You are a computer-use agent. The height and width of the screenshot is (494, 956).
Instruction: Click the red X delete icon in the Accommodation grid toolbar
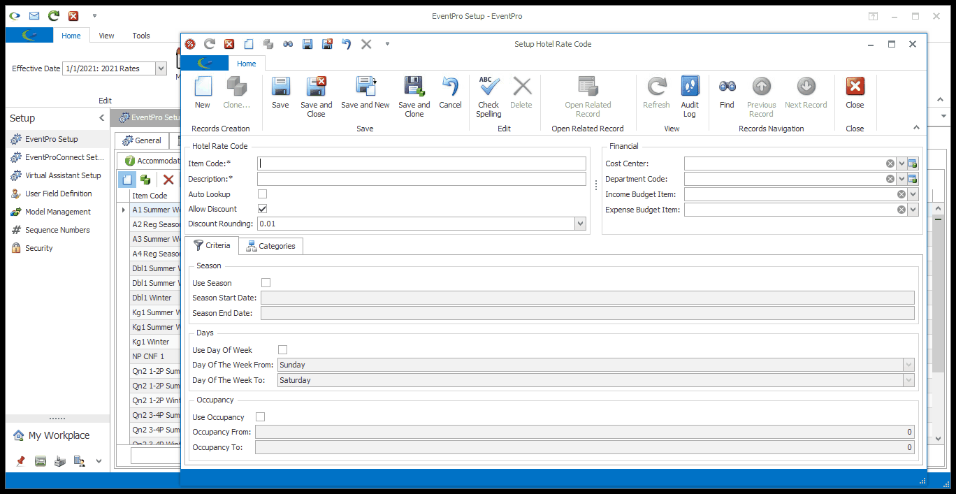[x=168, y=180]
